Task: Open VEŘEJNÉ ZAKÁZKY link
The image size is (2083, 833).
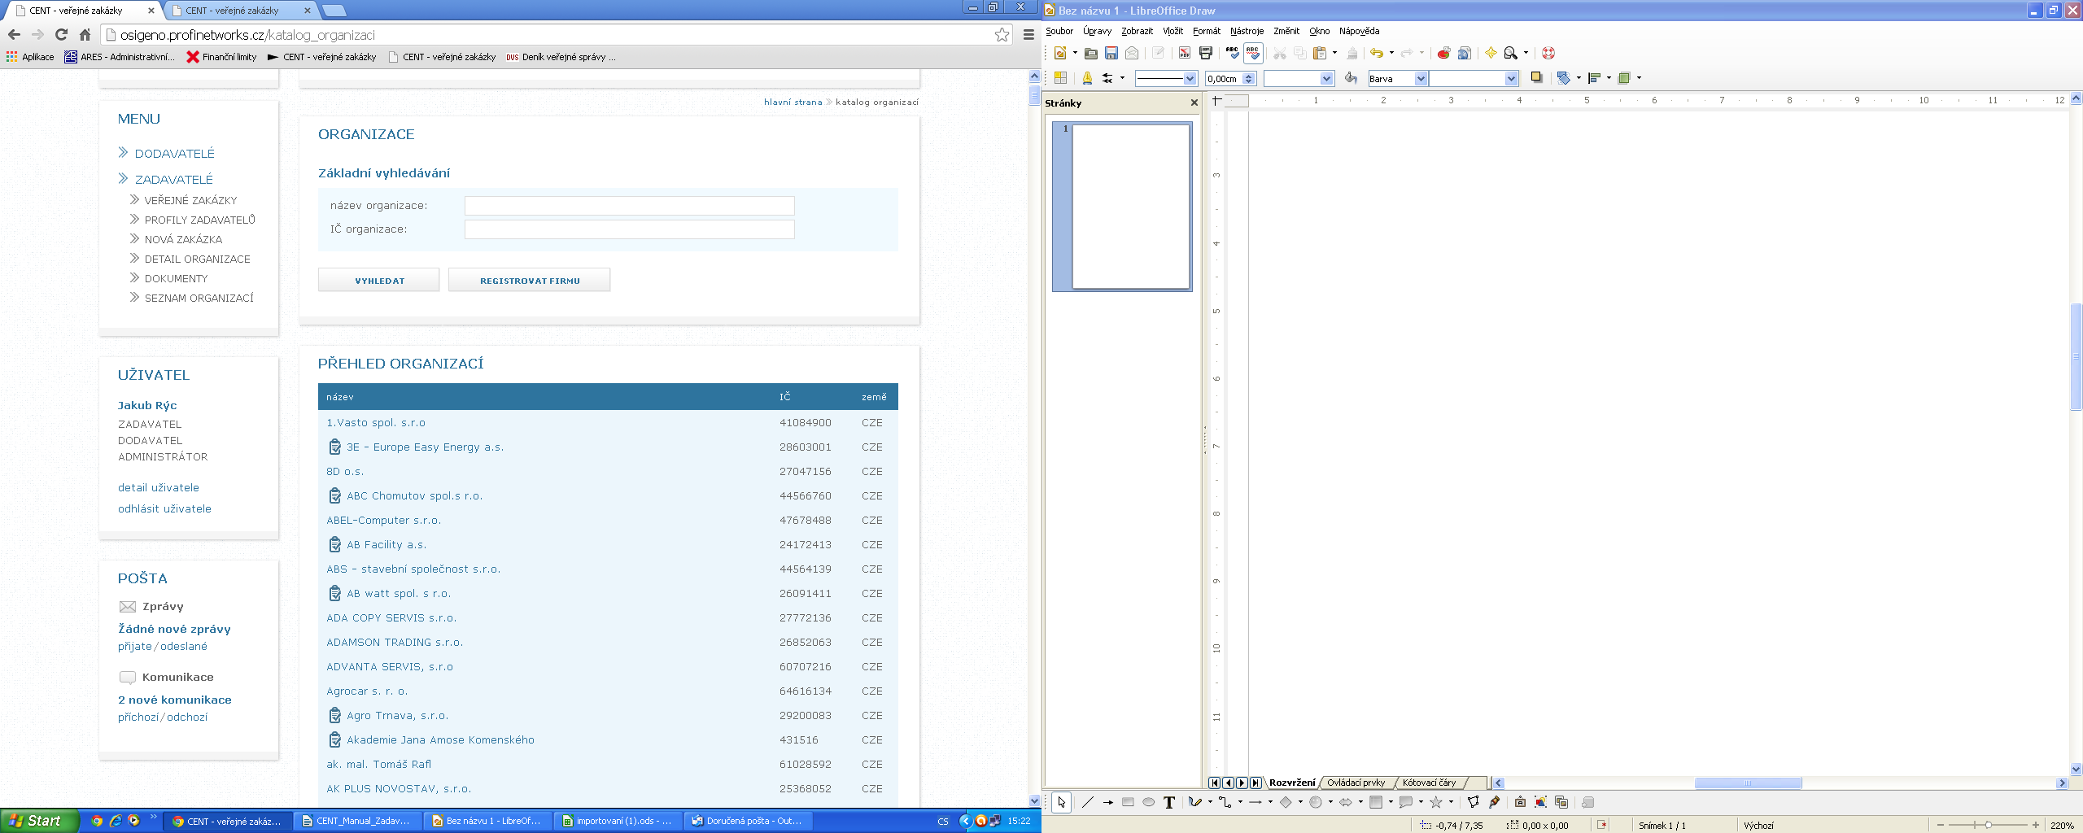Action: tap(191, 200)
